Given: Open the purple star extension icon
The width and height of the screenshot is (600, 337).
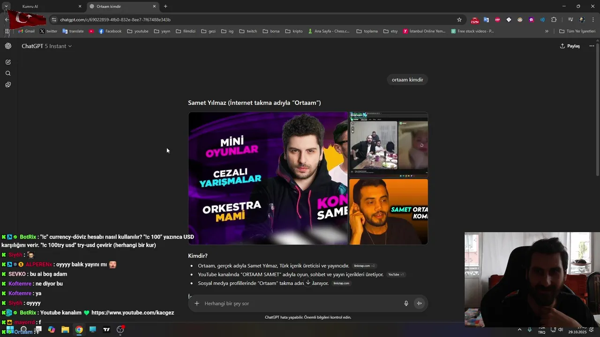Looking at the screenshot, I should pyautogui.click(x=531, y=20).
